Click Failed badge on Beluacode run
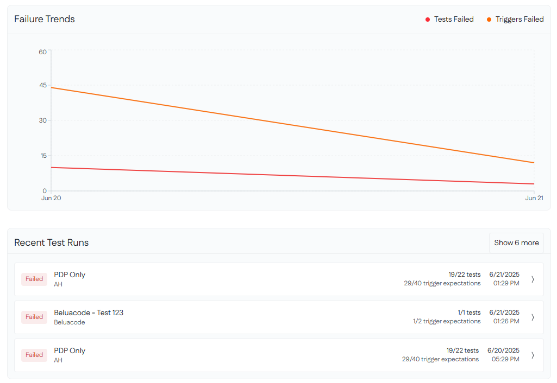557x383 pixels. [34, 317]
